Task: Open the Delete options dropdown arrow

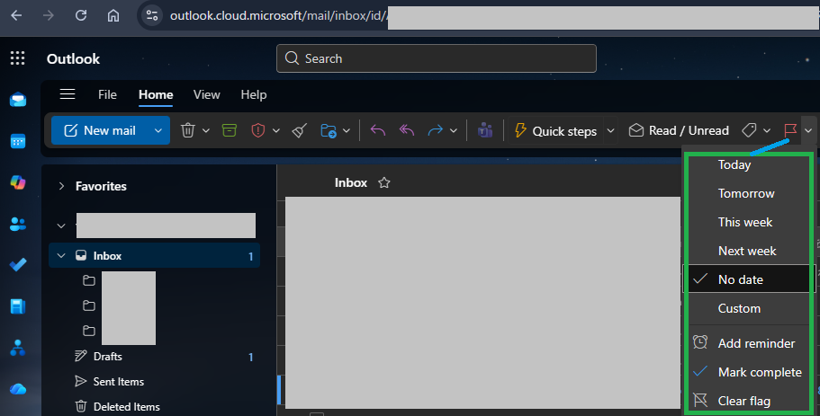Action: [206, 130]
